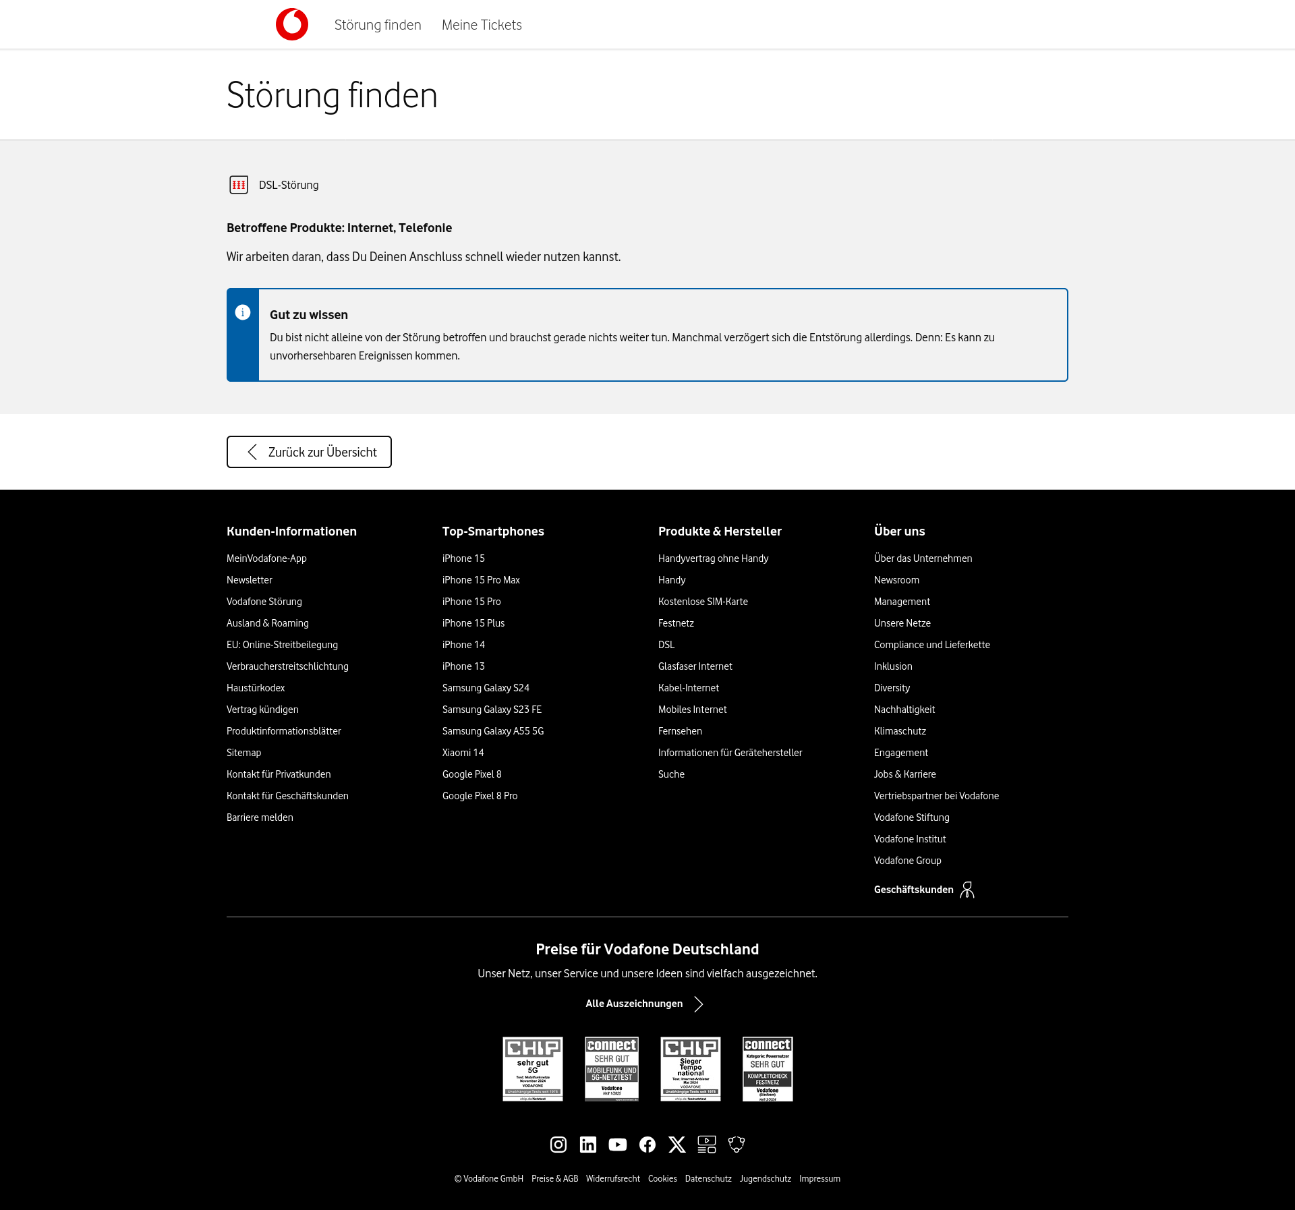The image size is (1295, 1210).
Task: Open the Jugendschutz legal link
Action: pos(765,1179)
